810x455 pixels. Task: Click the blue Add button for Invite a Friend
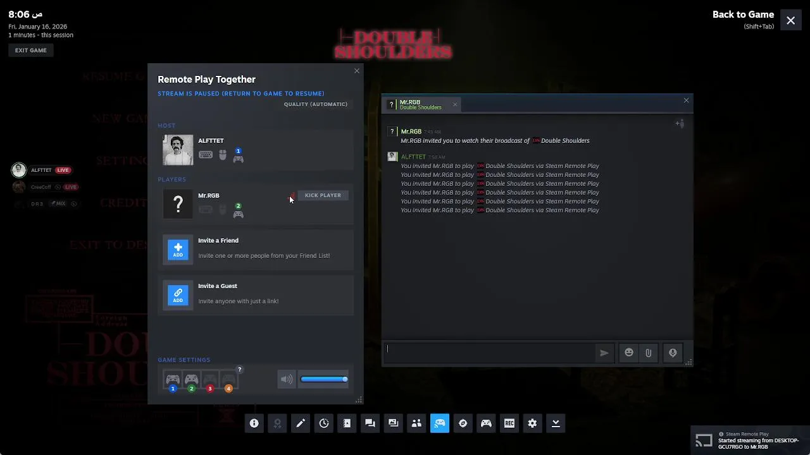(x=178, y=250)
